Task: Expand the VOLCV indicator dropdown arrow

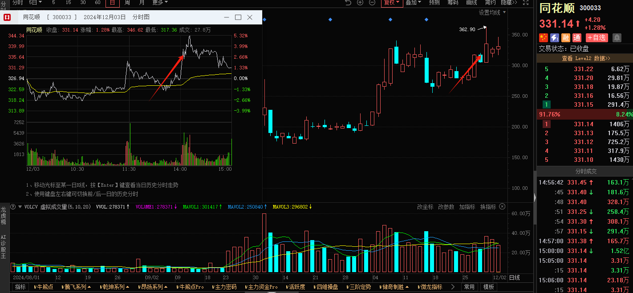Action: click(x=20, y=207)
